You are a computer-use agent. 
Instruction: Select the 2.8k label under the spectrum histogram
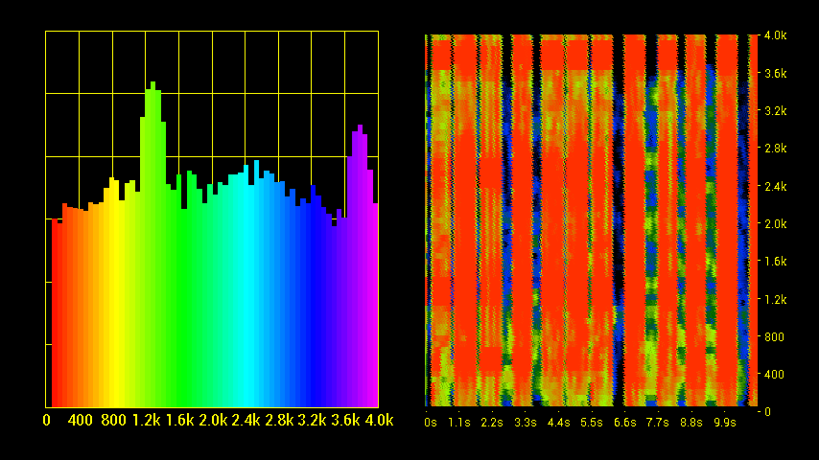[279, 421]
